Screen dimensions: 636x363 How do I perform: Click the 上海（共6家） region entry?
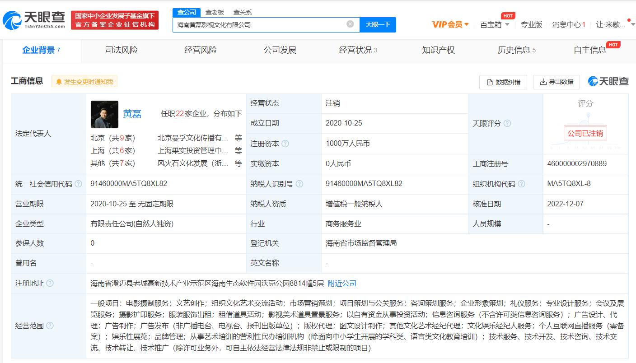112,151
